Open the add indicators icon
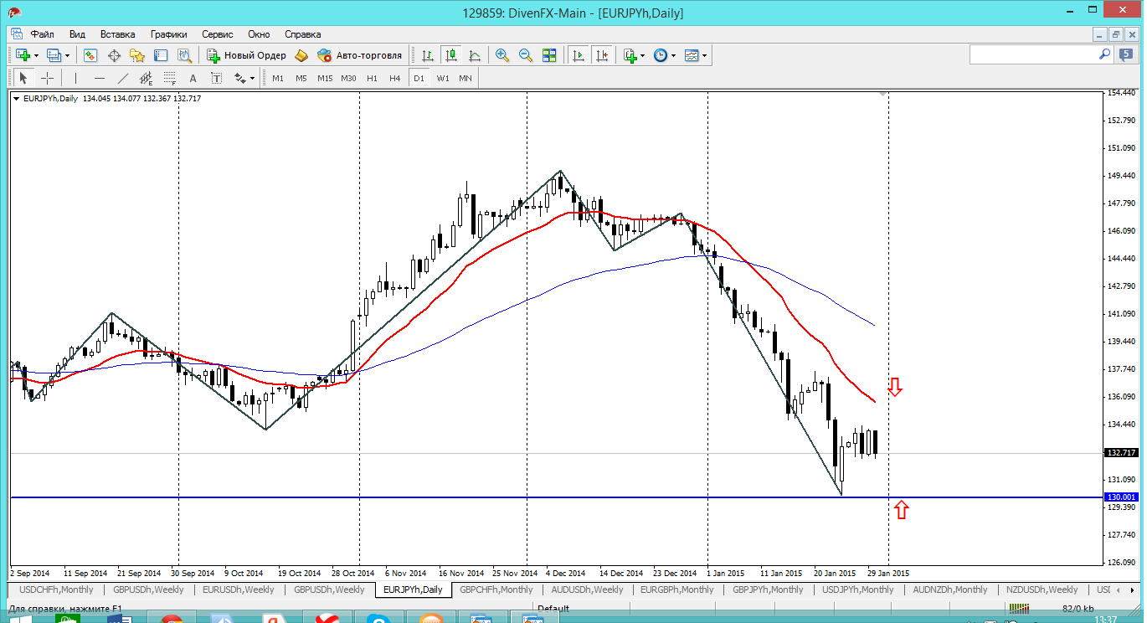 (x=630, y=55)
